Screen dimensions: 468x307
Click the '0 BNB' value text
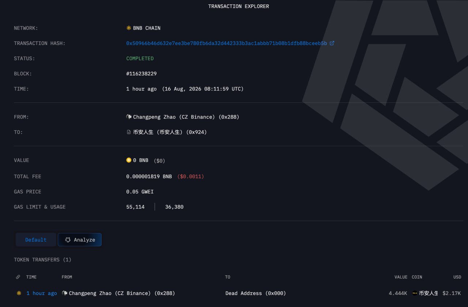(141, 160)
